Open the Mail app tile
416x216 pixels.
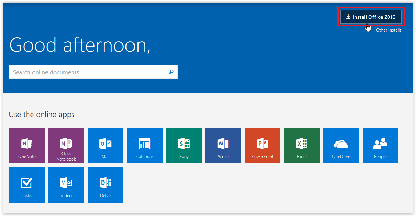(x=105, y=146)
